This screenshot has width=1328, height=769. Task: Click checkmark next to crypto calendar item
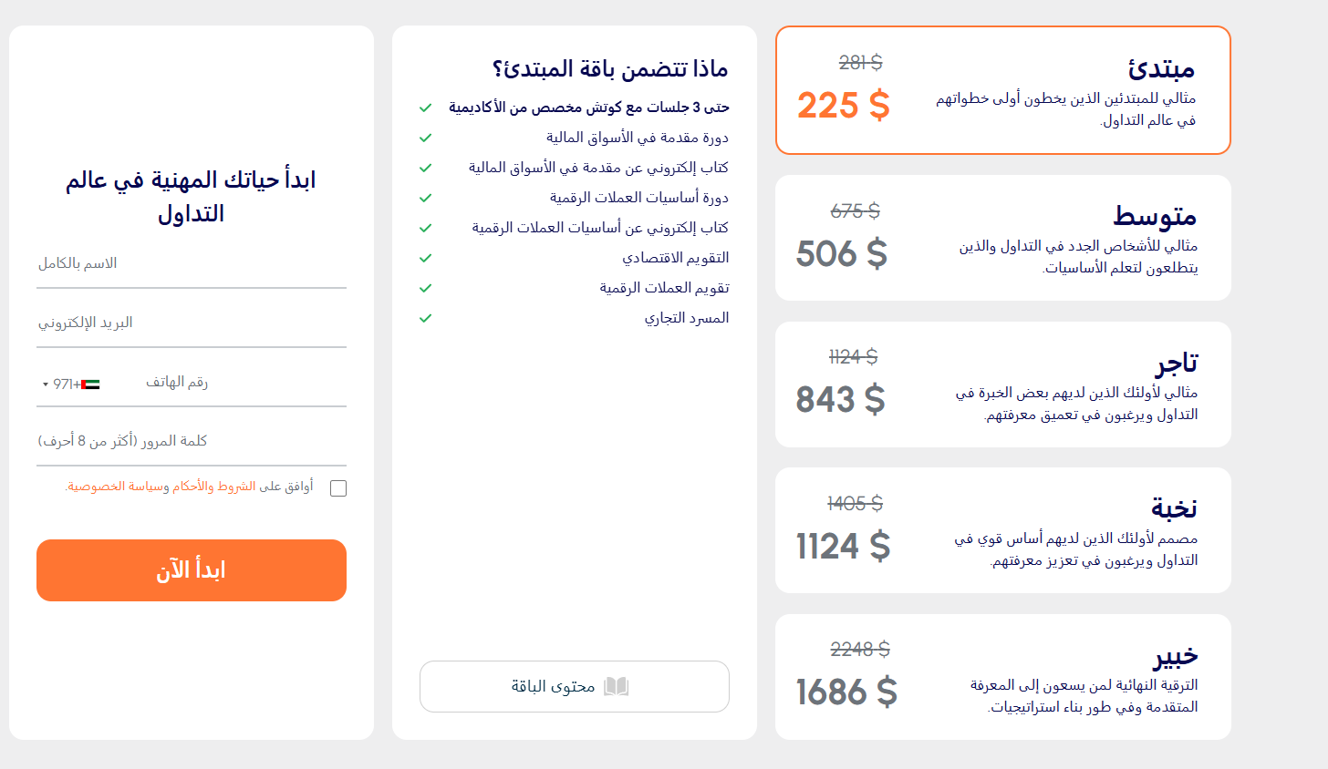point(425,288)
